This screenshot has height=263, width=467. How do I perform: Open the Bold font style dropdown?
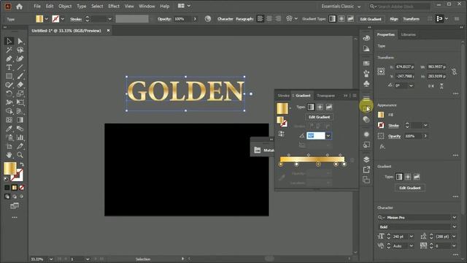click(454, 227)
